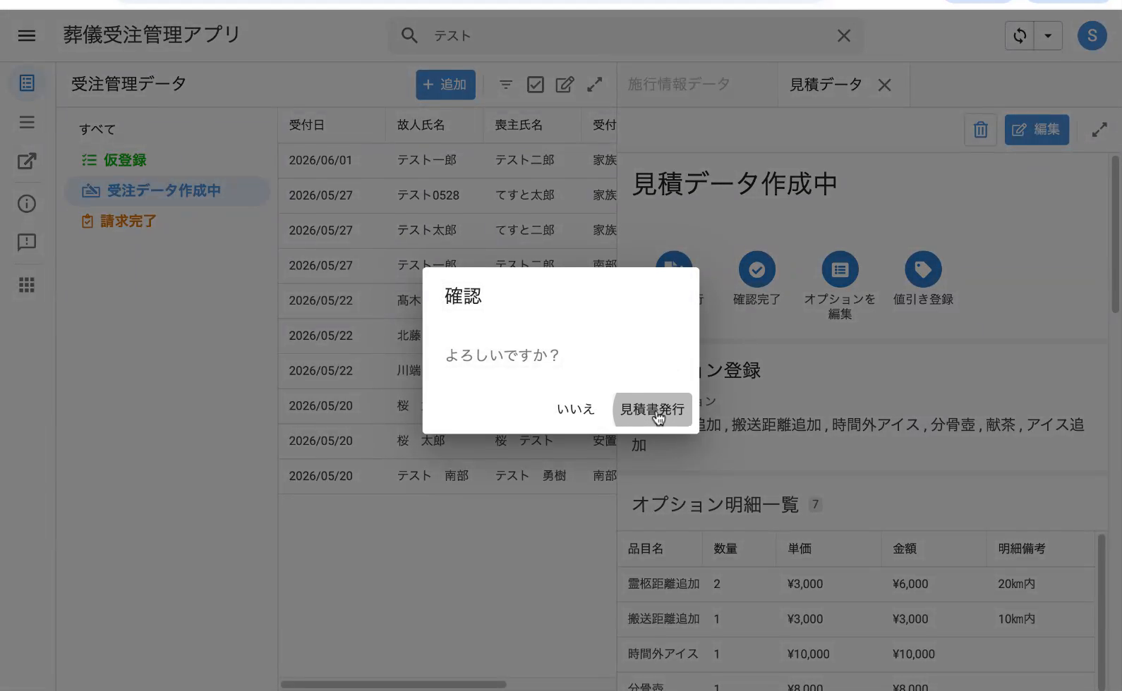Open the sync dropdown arrow
The image size is (1122, 691).
(x=1048, y=35)
